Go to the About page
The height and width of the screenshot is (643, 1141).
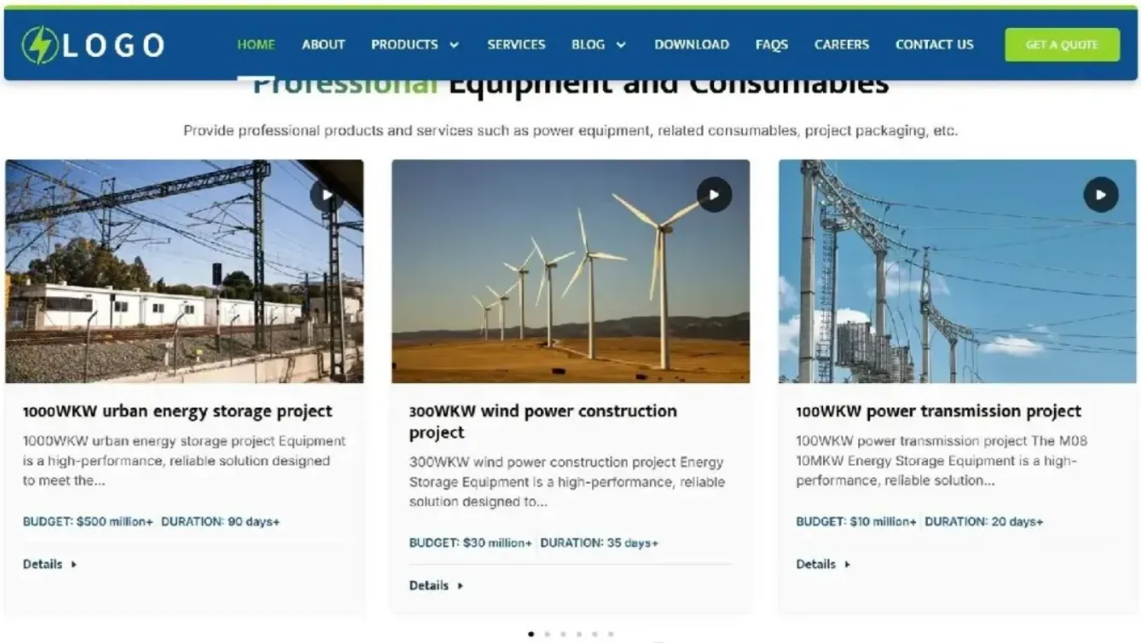click(323, 44)
